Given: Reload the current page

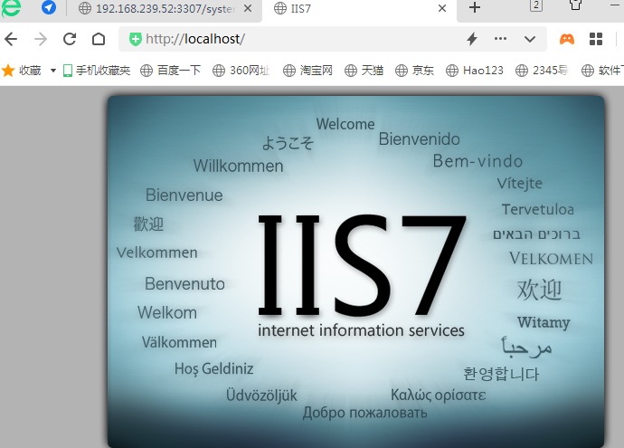Looking at the screenshot, I should [x=70, y=39].
